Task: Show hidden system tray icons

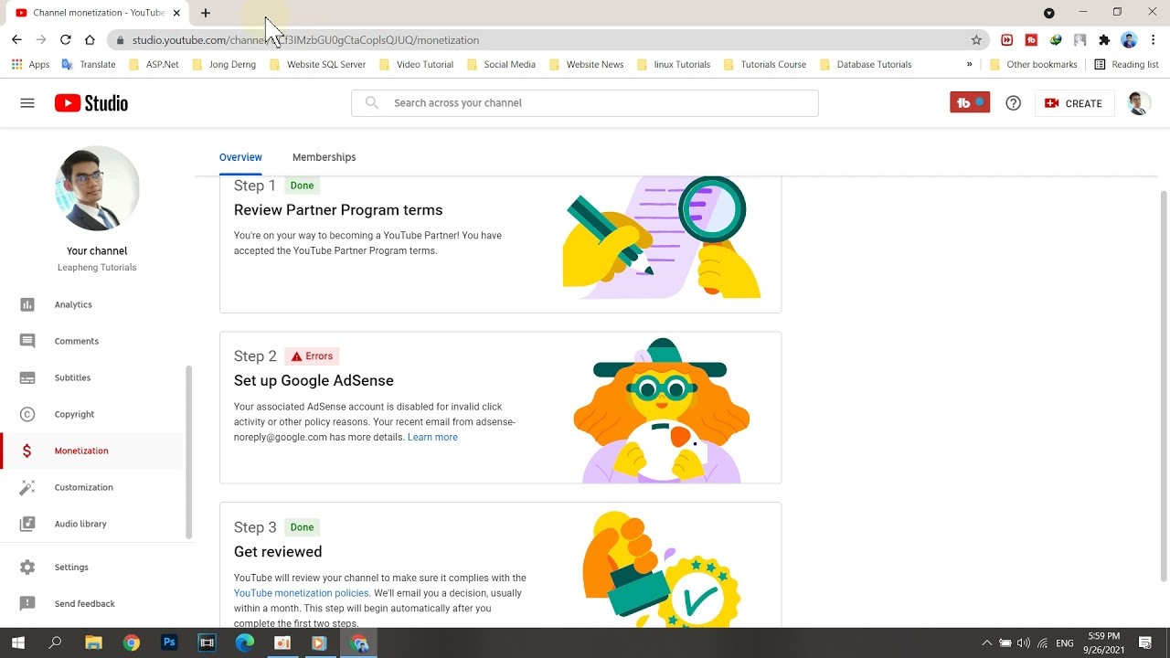Action: tap(986, 643)
